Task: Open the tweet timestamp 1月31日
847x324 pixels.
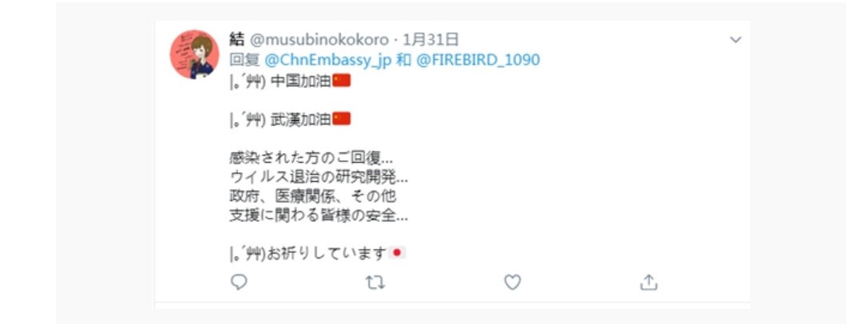Action: coord(431,39)
